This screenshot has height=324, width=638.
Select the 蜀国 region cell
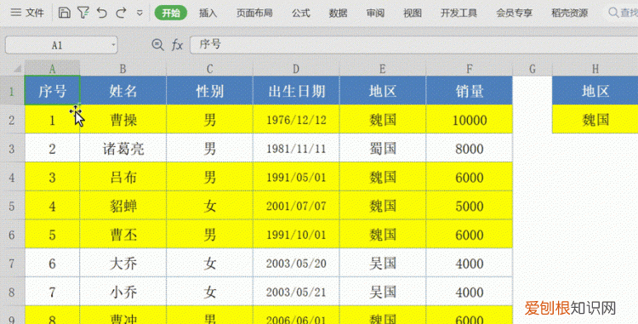coord(383,148)
